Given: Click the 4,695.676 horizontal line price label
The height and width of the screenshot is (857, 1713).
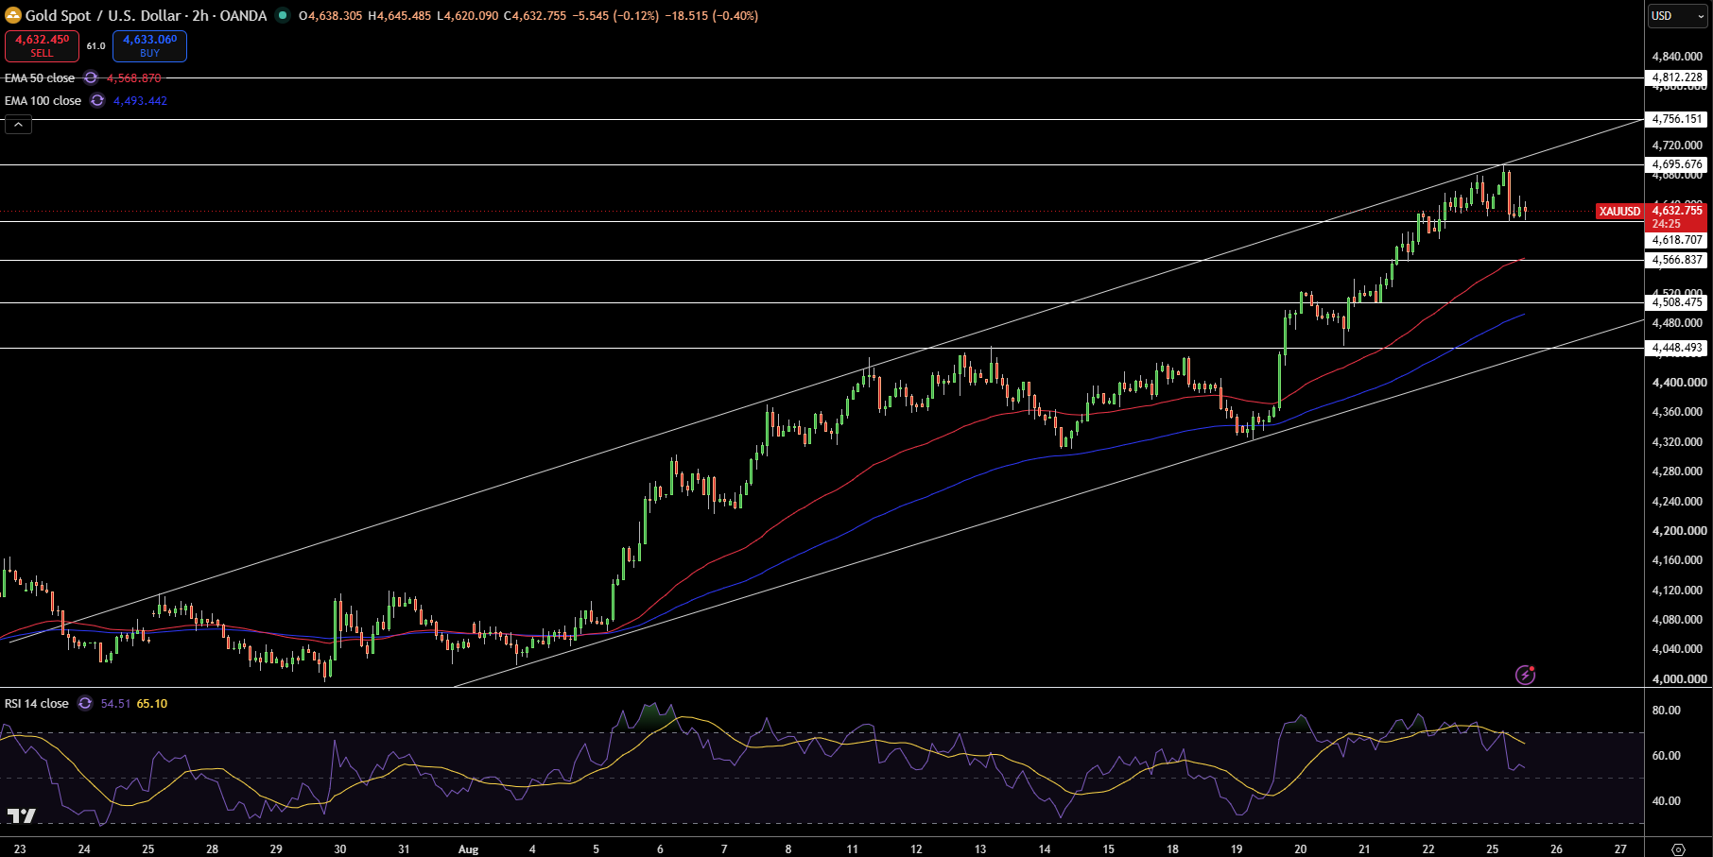Looking at the screenshot, I should tap(1677, 164).
